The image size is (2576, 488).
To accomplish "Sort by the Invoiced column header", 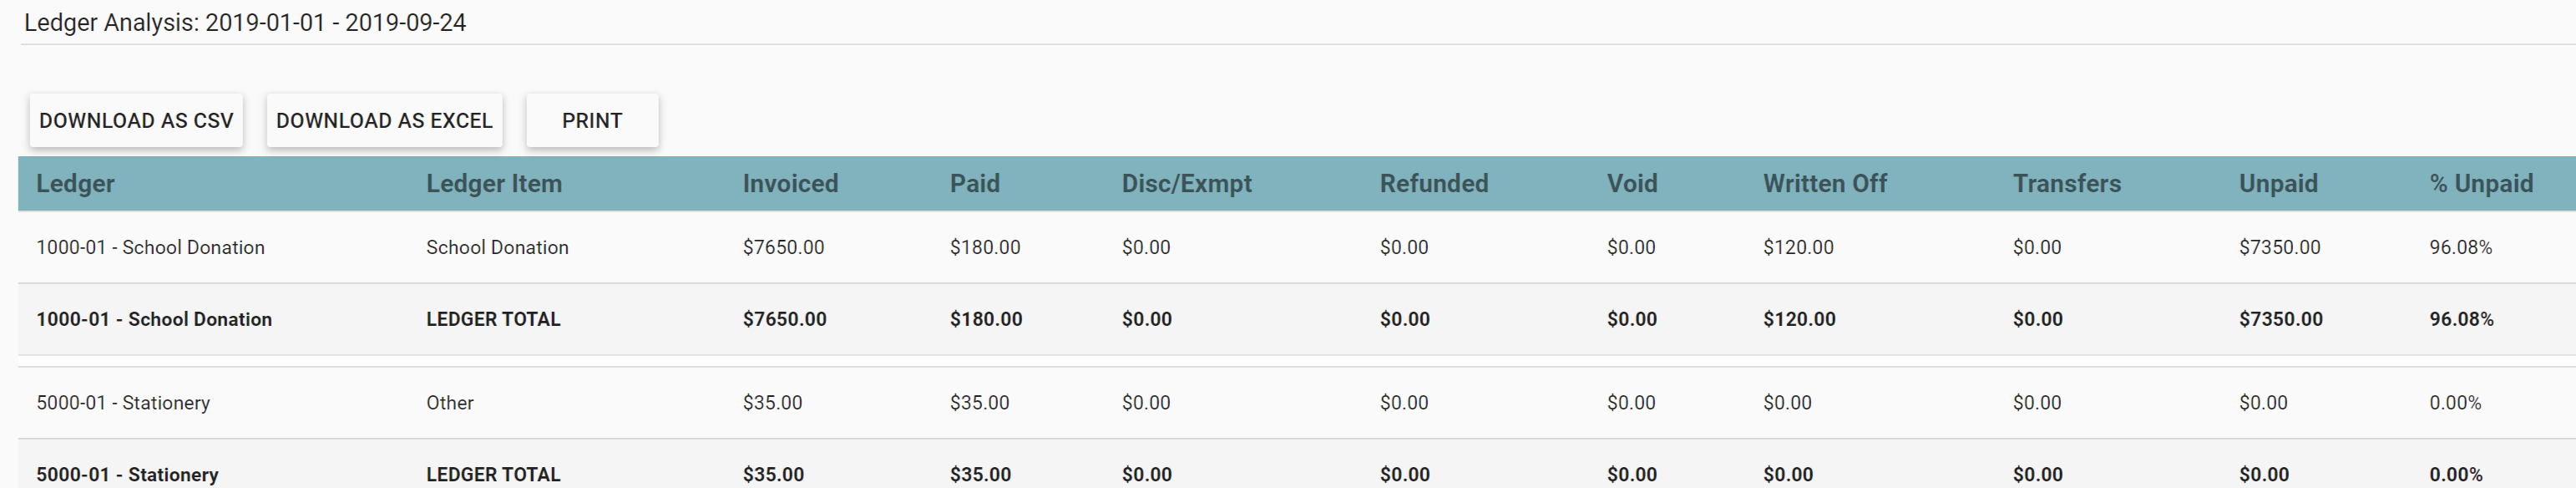I will click(790, 184).
